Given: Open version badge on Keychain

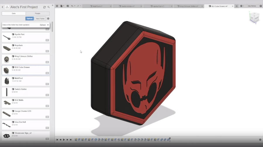Looking at the screenshot, I should pyautogui.click(x=47, y=51).
